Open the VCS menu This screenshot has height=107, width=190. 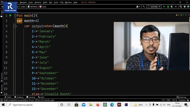point(62,2)
